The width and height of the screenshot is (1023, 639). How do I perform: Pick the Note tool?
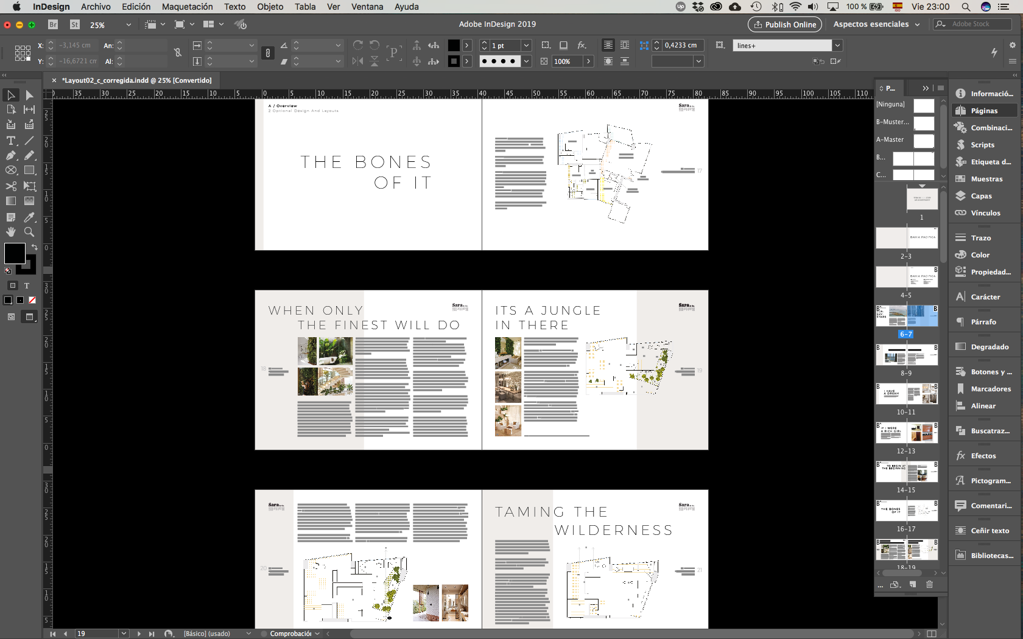pyautogui.click(x=11, y=217)
